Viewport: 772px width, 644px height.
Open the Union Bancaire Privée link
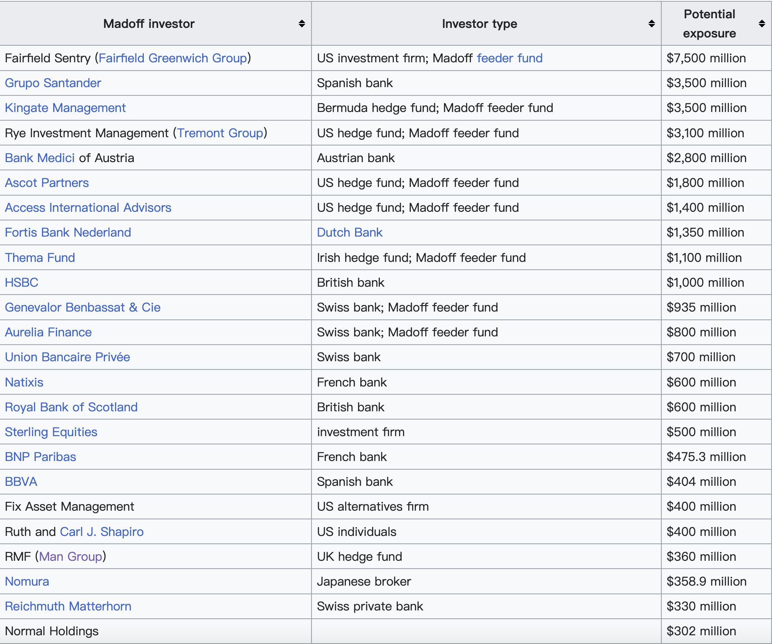pos(68,357)
